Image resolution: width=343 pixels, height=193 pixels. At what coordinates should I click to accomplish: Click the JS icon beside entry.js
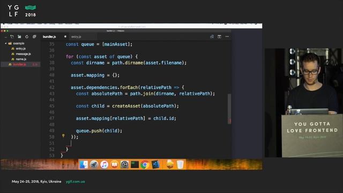point(13,49)
